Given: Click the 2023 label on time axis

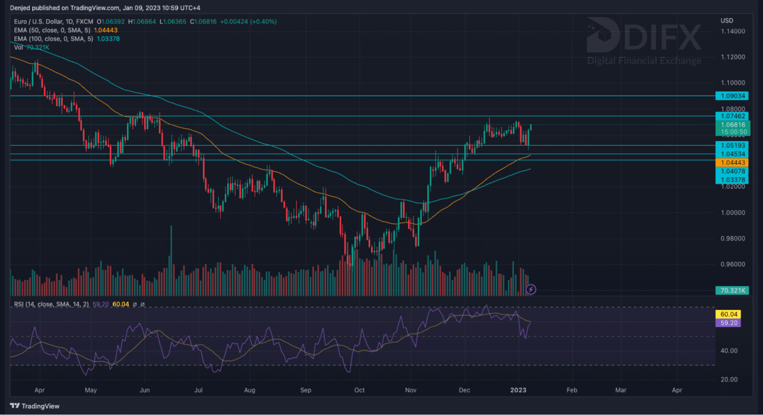Looking at the screenshot, I should point(518,390).
